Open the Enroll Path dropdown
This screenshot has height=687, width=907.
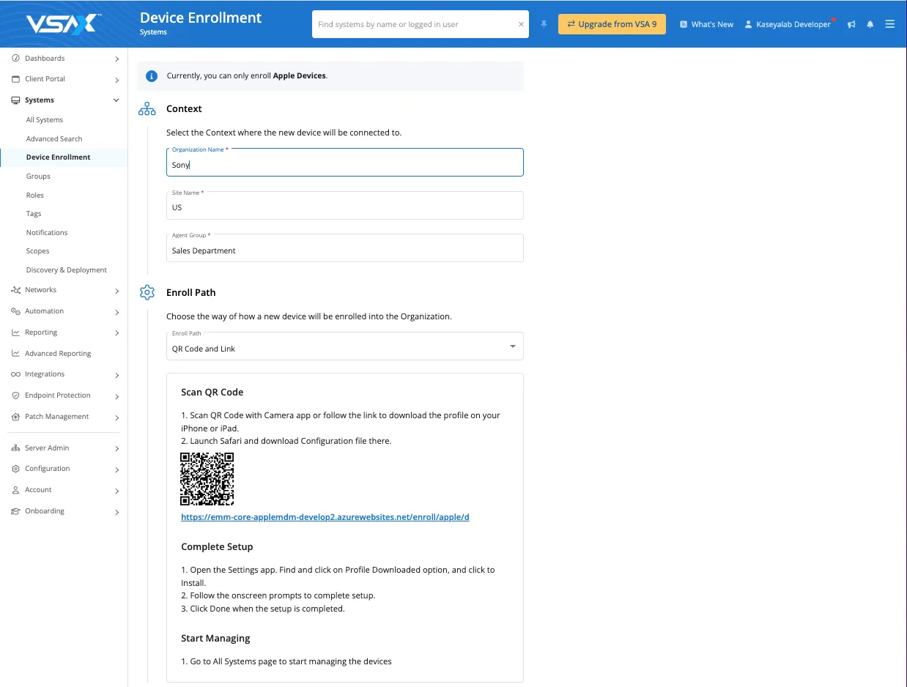coord(344,346)
